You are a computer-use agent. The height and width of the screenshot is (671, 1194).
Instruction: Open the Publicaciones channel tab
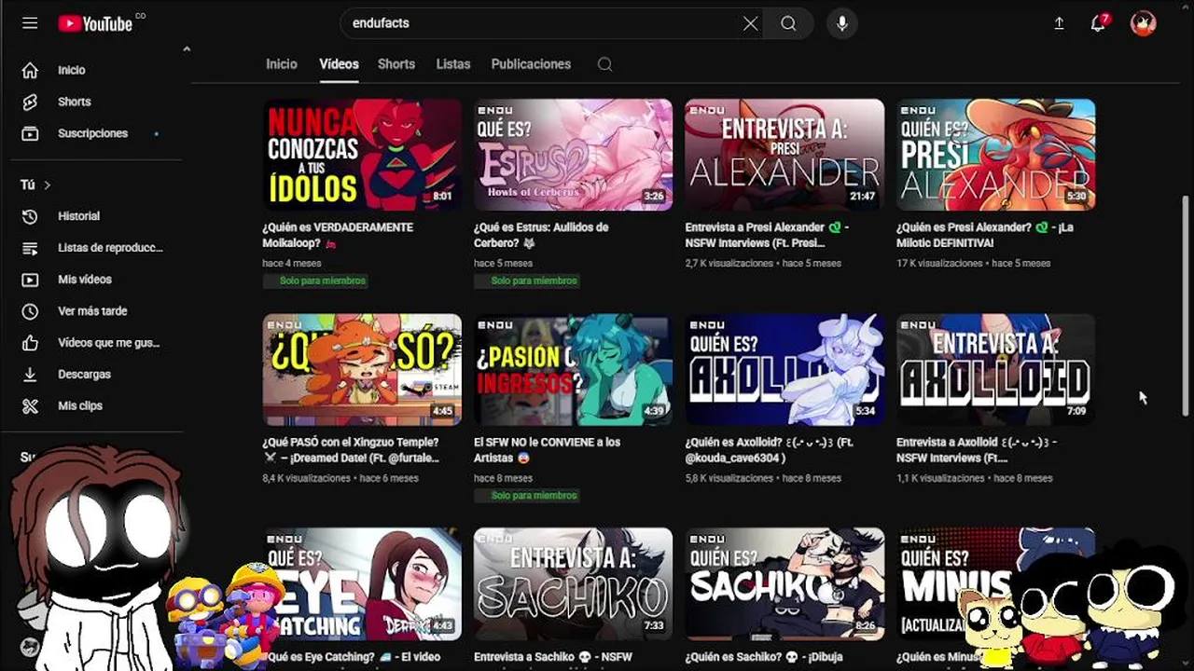531,64
